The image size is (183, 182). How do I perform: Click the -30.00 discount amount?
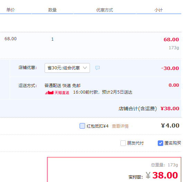pyautogui.click(x=170, y=68)
